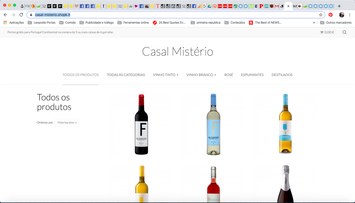Open a new browser tab
355x203 pixels.
click(339, 6)
